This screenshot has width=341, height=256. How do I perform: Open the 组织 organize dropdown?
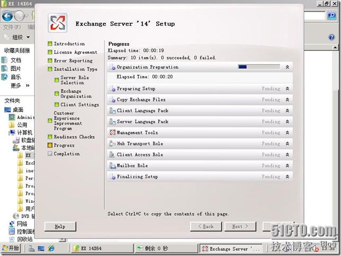[x=17, y=37]
